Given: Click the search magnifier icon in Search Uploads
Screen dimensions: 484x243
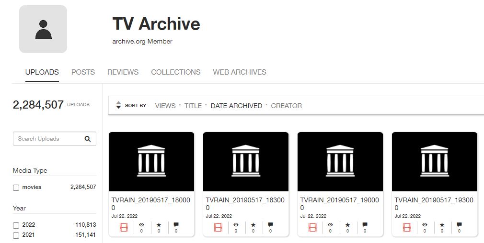Looking at the screenshot, I should (x=88, y=139).
